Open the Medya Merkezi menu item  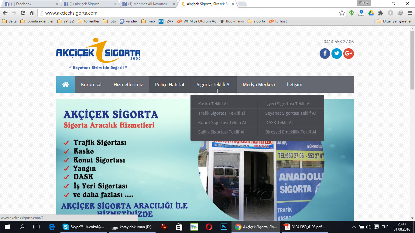(259, 84)
